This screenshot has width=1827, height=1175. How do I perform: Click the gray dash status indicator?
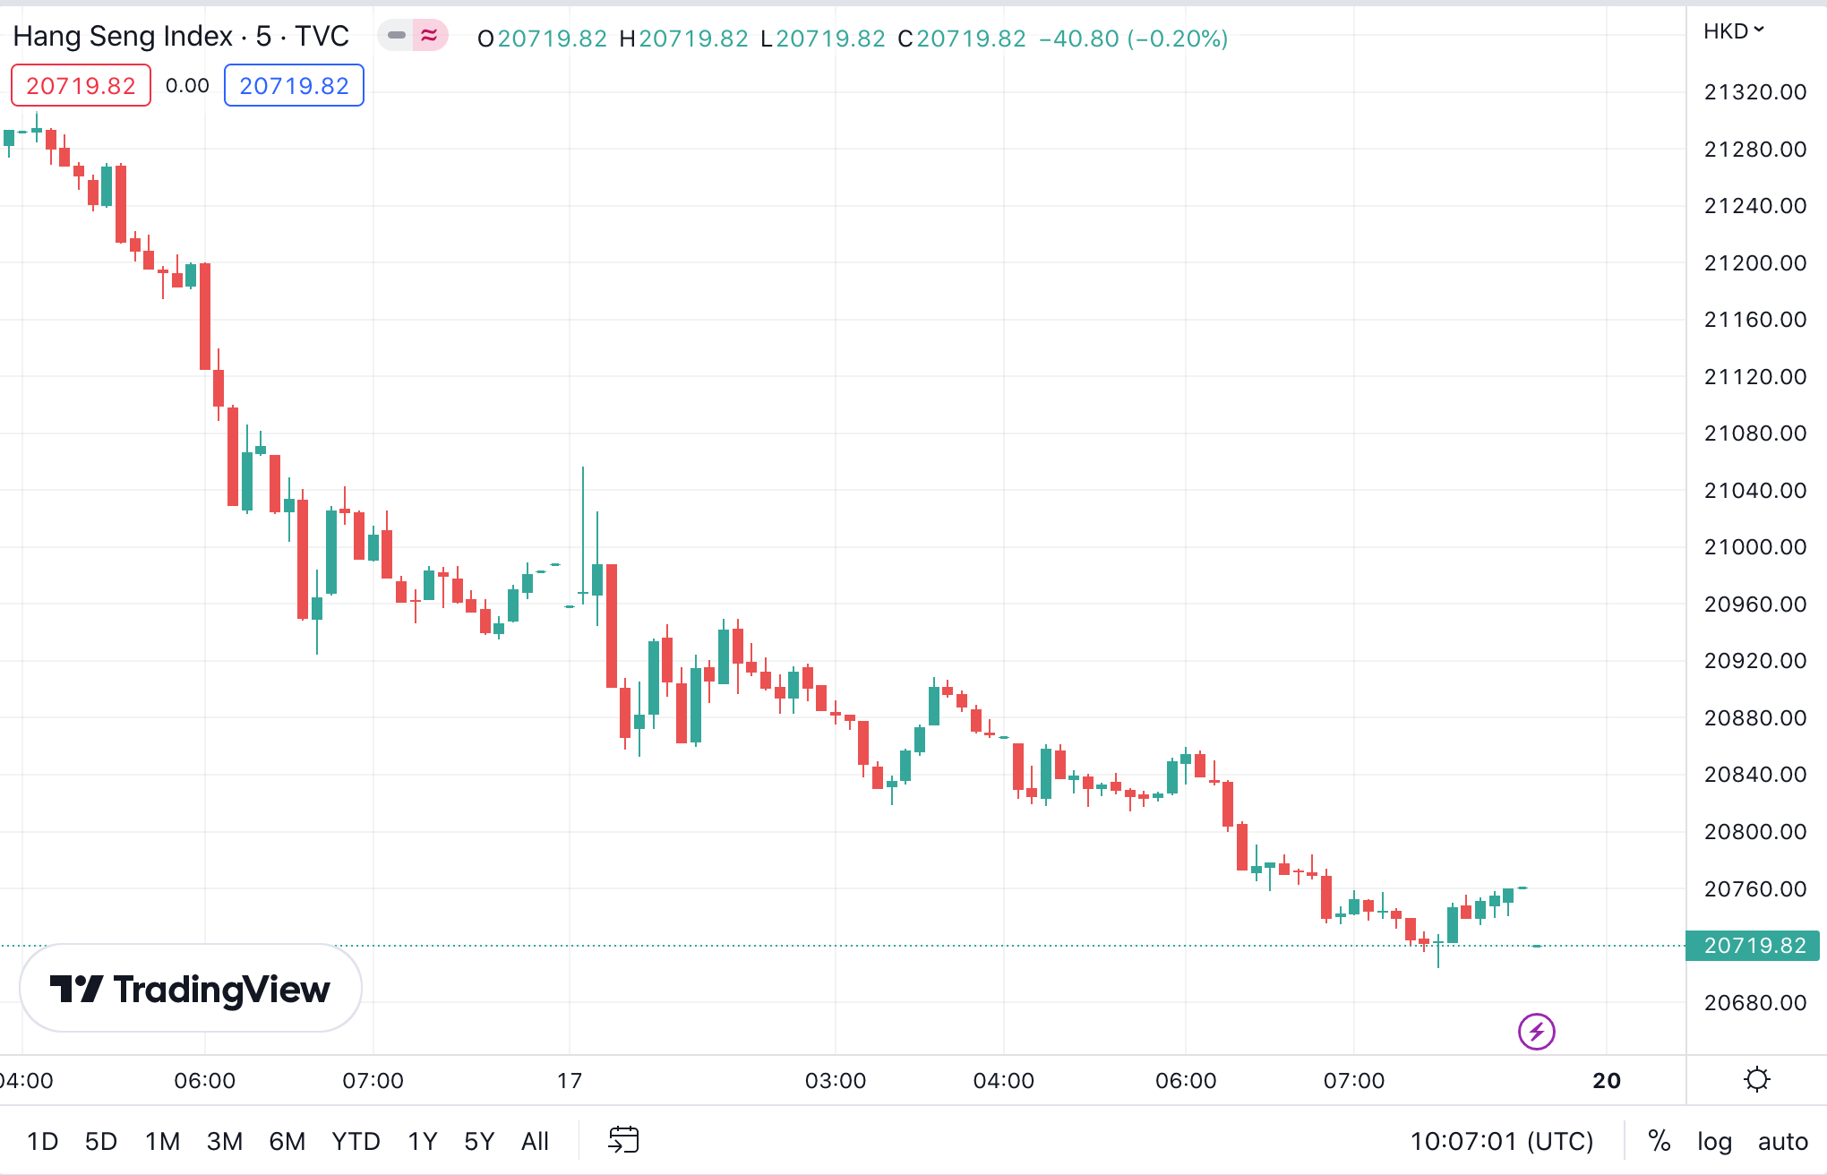click(x=396, y=36)
